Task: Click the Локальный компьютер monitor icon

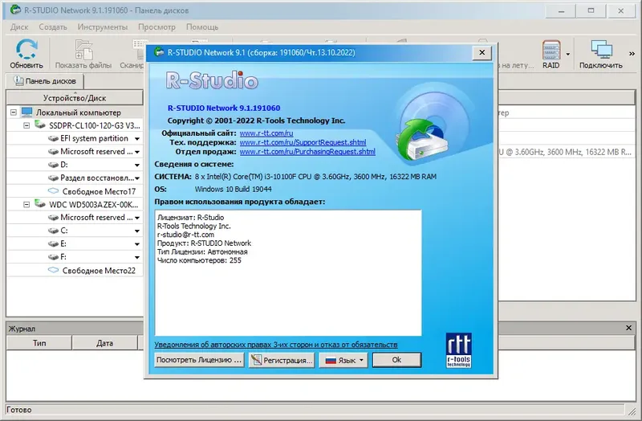Action: pos(27,112)
